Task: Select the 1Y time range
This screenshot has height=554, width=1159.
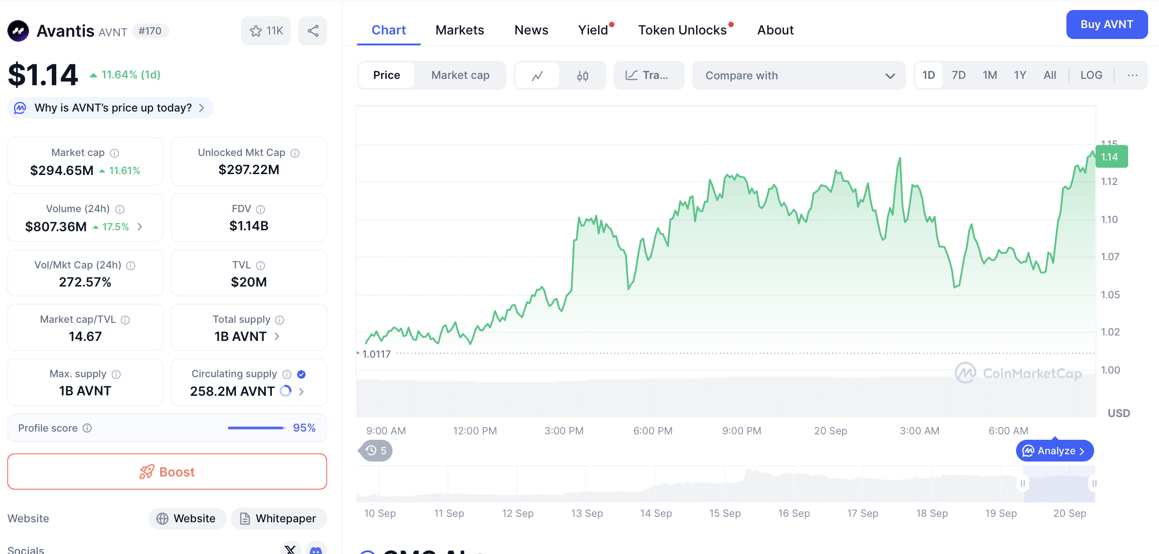Action: pyautogui.click(x=1020, y=75)
